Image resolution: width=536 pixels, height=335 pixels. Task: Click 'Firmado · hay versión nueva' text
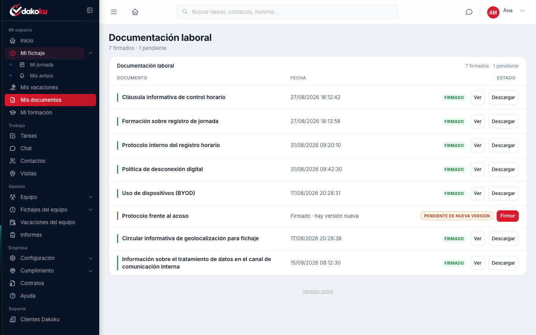click(x=325, y=216)
